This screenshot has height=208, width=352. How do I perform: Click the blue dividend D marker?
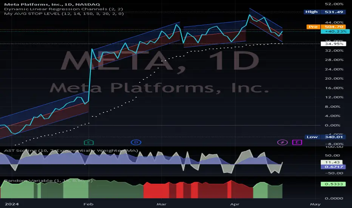click(x=136, y=142)
